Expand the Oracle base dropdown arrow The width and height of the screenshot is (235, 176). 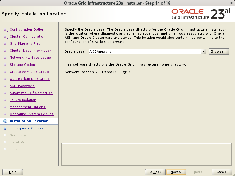pyautogui.click(x=203, y=51)
